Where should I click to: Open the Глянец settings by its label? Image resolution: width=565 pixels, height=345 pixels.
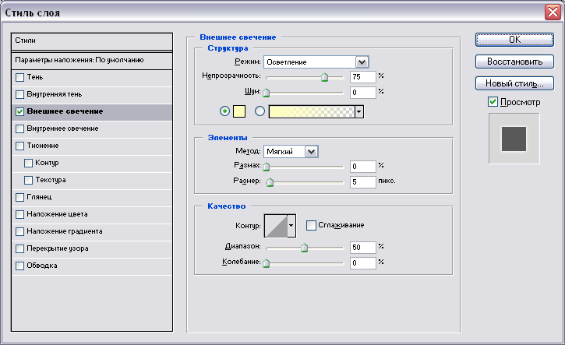tap(39, 197)
